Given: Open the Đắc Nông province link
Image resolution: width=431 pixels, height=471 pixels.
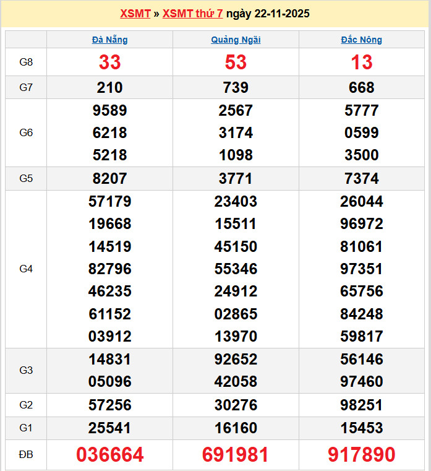Looking at the screenshot, I should pos(362,40).
